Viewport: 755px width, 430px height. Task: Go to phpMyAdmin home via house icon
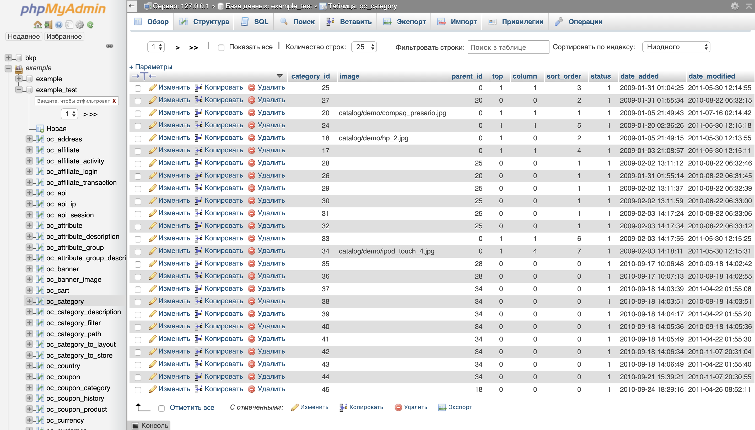point(37,25)
